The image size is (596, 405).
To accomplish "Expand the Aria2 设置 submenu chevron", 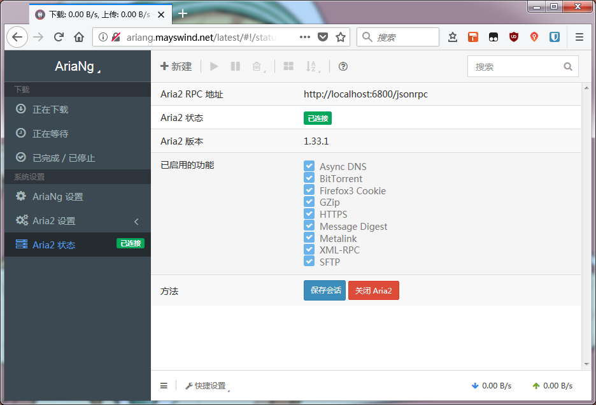I will coord(136,222).
